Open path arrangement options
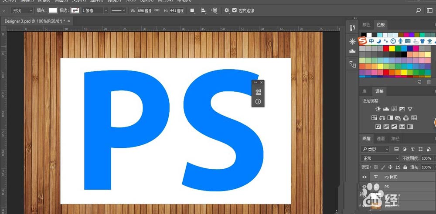The height and width of the screenshot is (214, 436). point(214,10)
